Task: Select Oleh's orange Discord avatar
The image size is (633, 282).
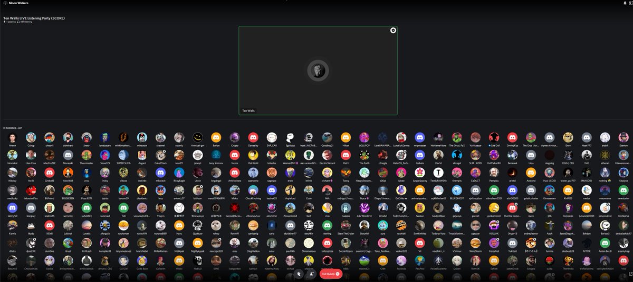Action: [382, 261]
